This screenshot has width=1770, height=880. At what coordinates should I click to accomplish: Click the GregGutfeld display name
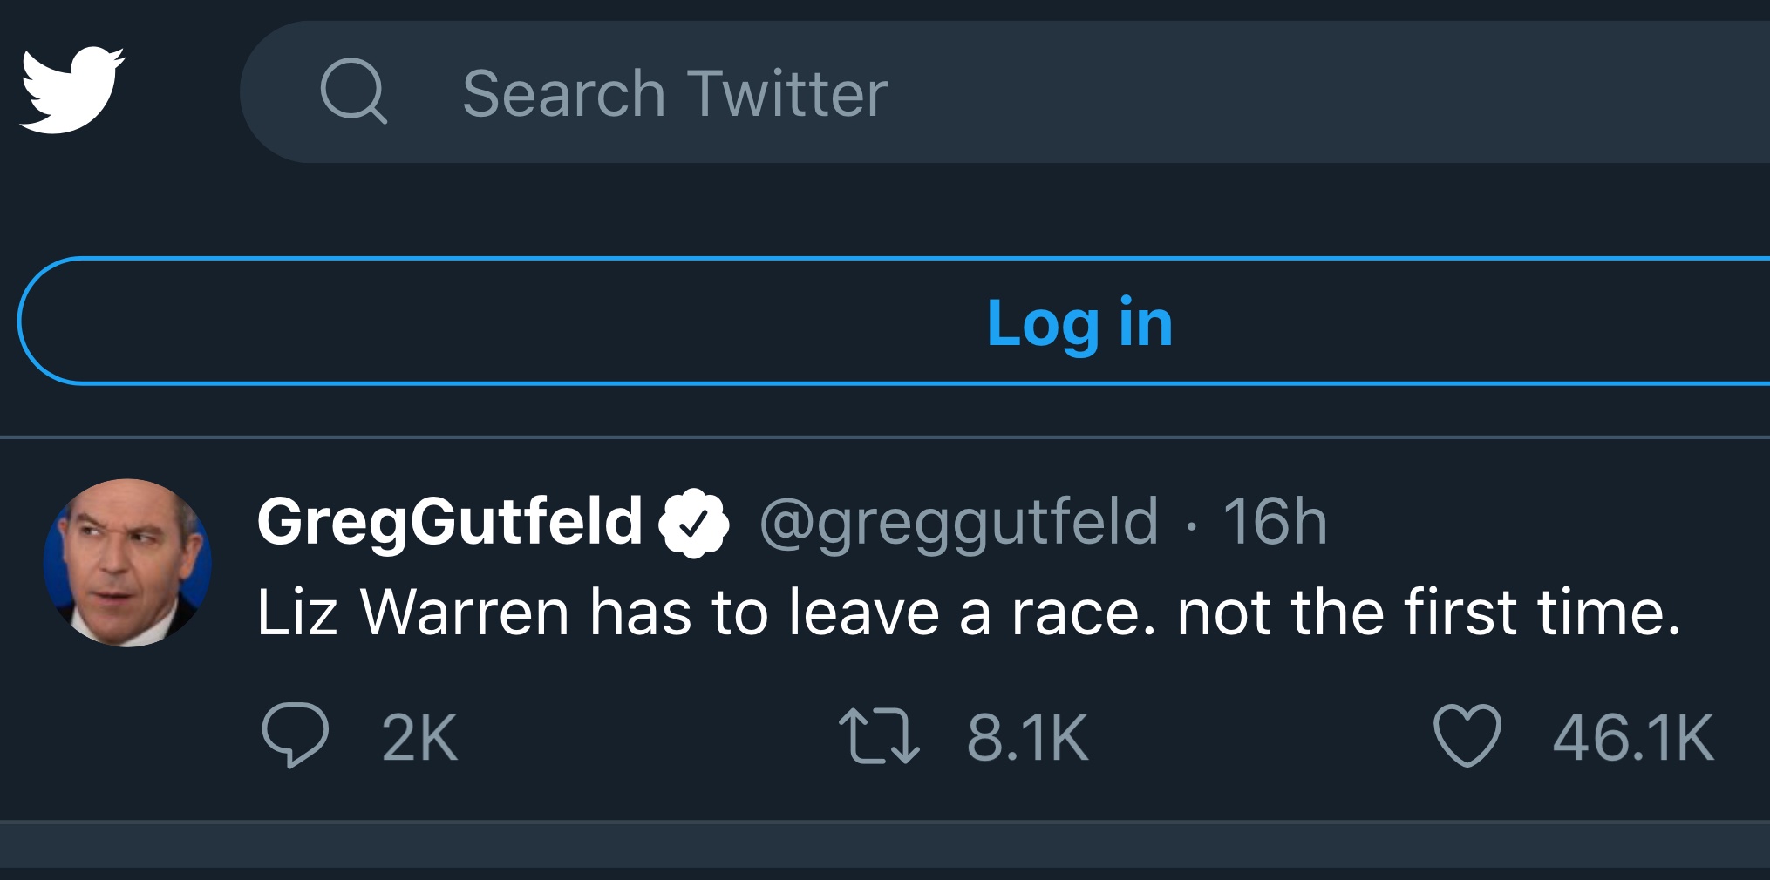point(449,521)
